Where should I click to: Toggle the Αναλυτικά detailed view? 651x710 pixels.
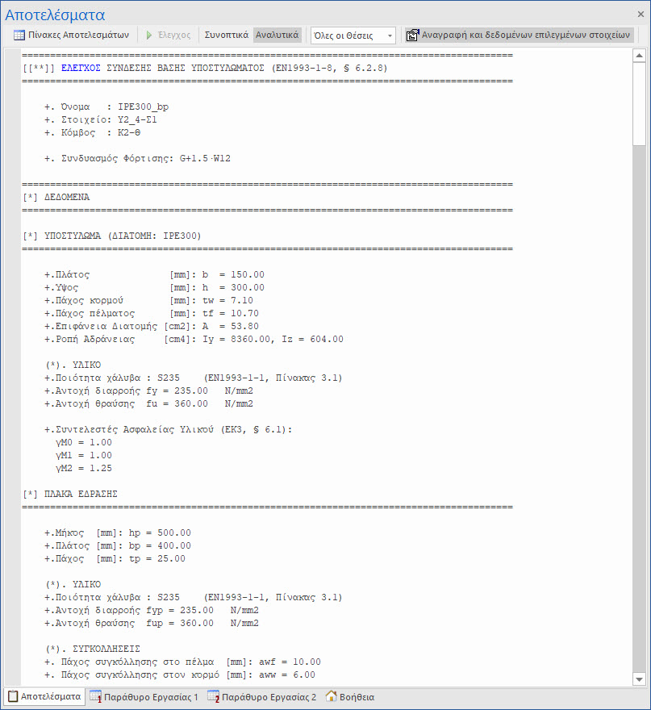coord(277,35)
